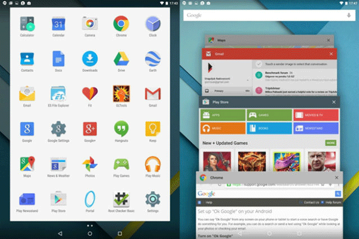Select Newsstand category in Play Store
Viewport: 359px width, 239px height.
pos(316,128)
